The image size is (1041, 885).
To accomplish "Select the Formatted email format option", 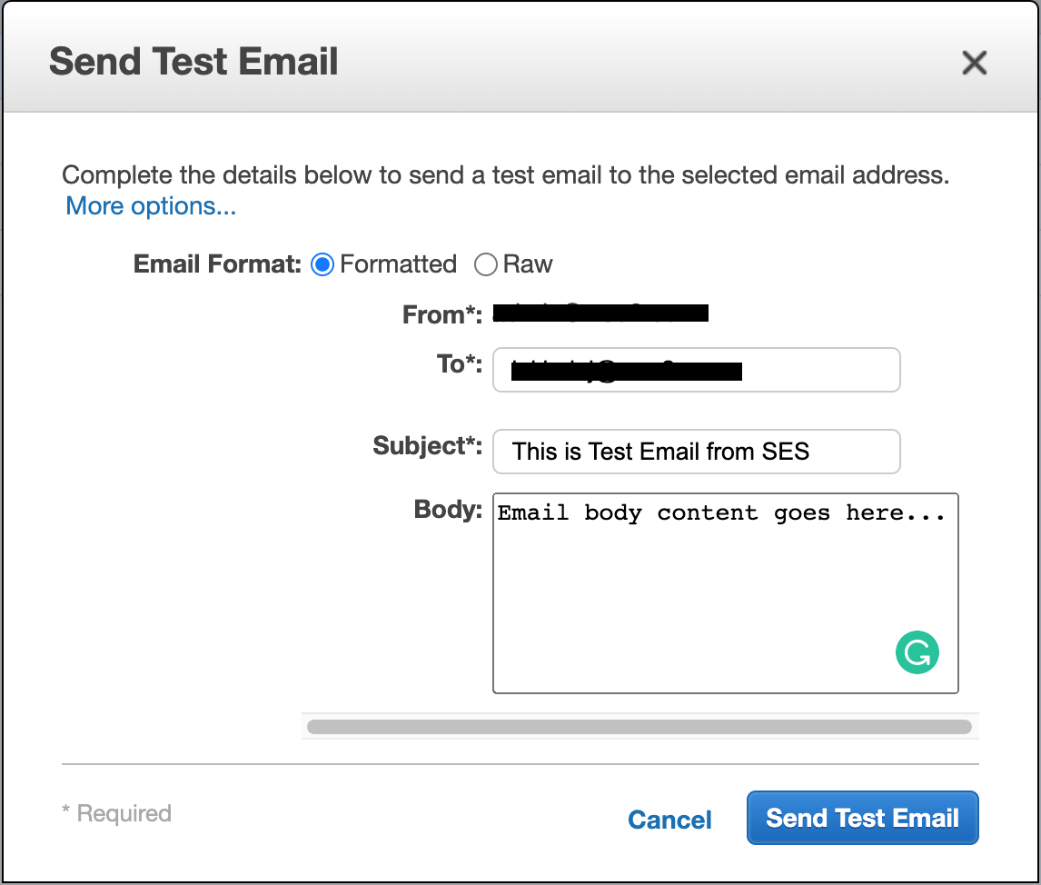I will point(322,264).
